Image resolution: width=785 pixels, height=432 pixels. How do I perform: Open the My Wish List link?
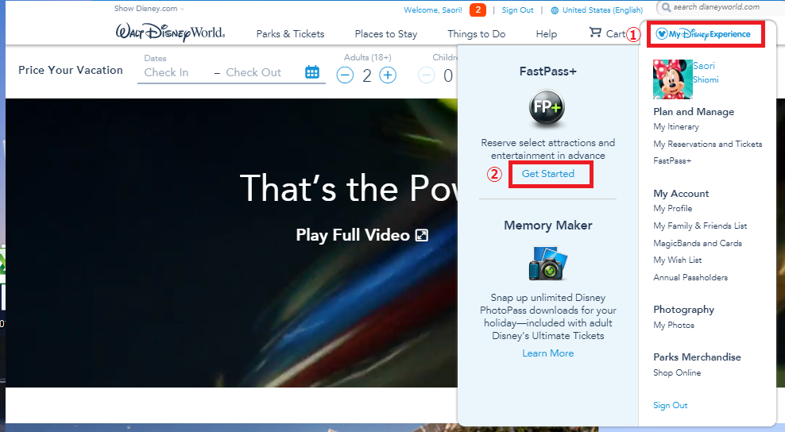coord(678,260)
